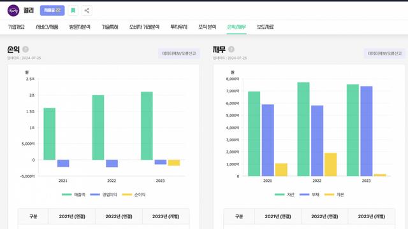Click the help icon next to 재무 heading
Viewport: 408px width, 229px height.
click(231, 49)
